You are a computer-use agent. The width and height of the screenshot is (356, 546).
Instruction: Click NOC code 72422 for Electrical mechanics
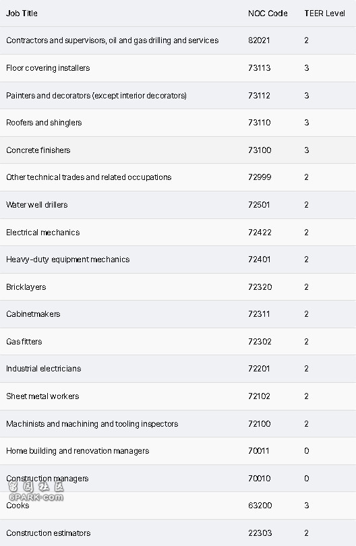[x=260, y=233]
